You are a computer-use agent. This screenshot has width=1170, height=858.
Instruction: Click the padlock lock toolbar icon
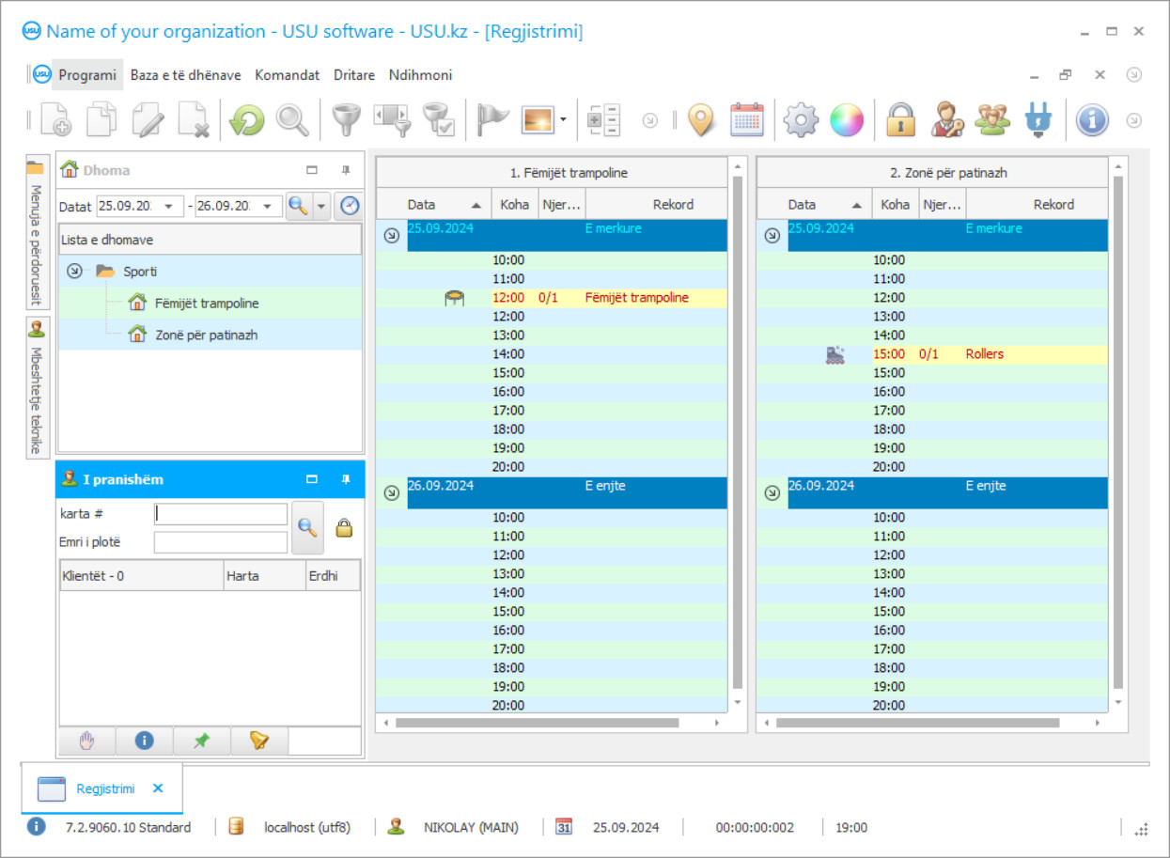pyautogui.click(x=900, y=120)
